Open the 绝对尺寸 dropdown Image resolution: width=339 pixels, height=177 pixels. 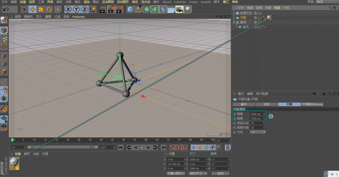click(198, 173)
